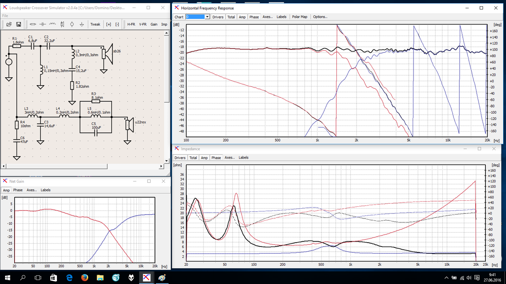The image size is (506, 284).
Task: Open Labels in the Impedance window
Action: click(x=244, y=157)
